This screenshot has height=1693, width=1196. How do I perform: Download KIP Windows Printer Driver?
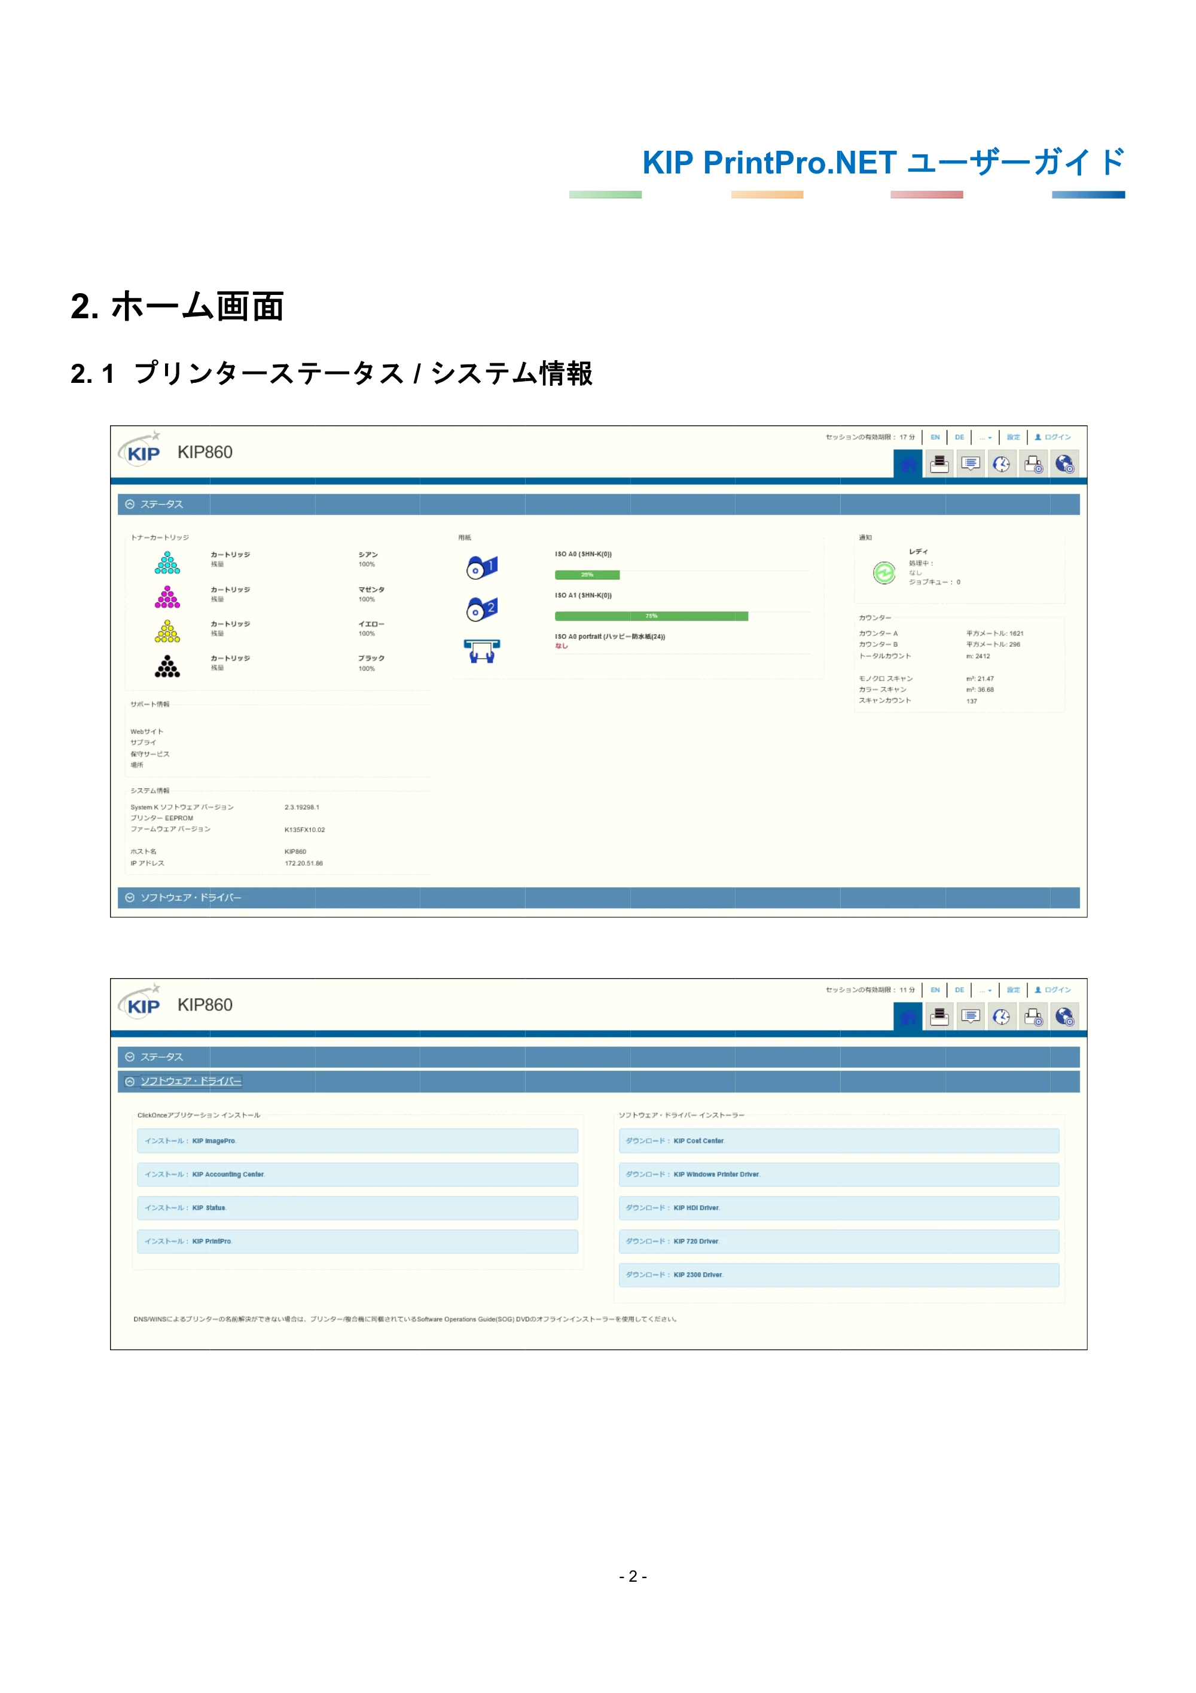click(x=838, y=1174)
